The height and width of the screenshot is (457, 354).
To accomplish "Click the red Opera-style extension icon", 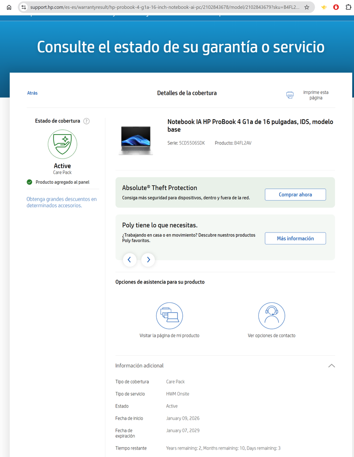I will click(x=336, y=7).
